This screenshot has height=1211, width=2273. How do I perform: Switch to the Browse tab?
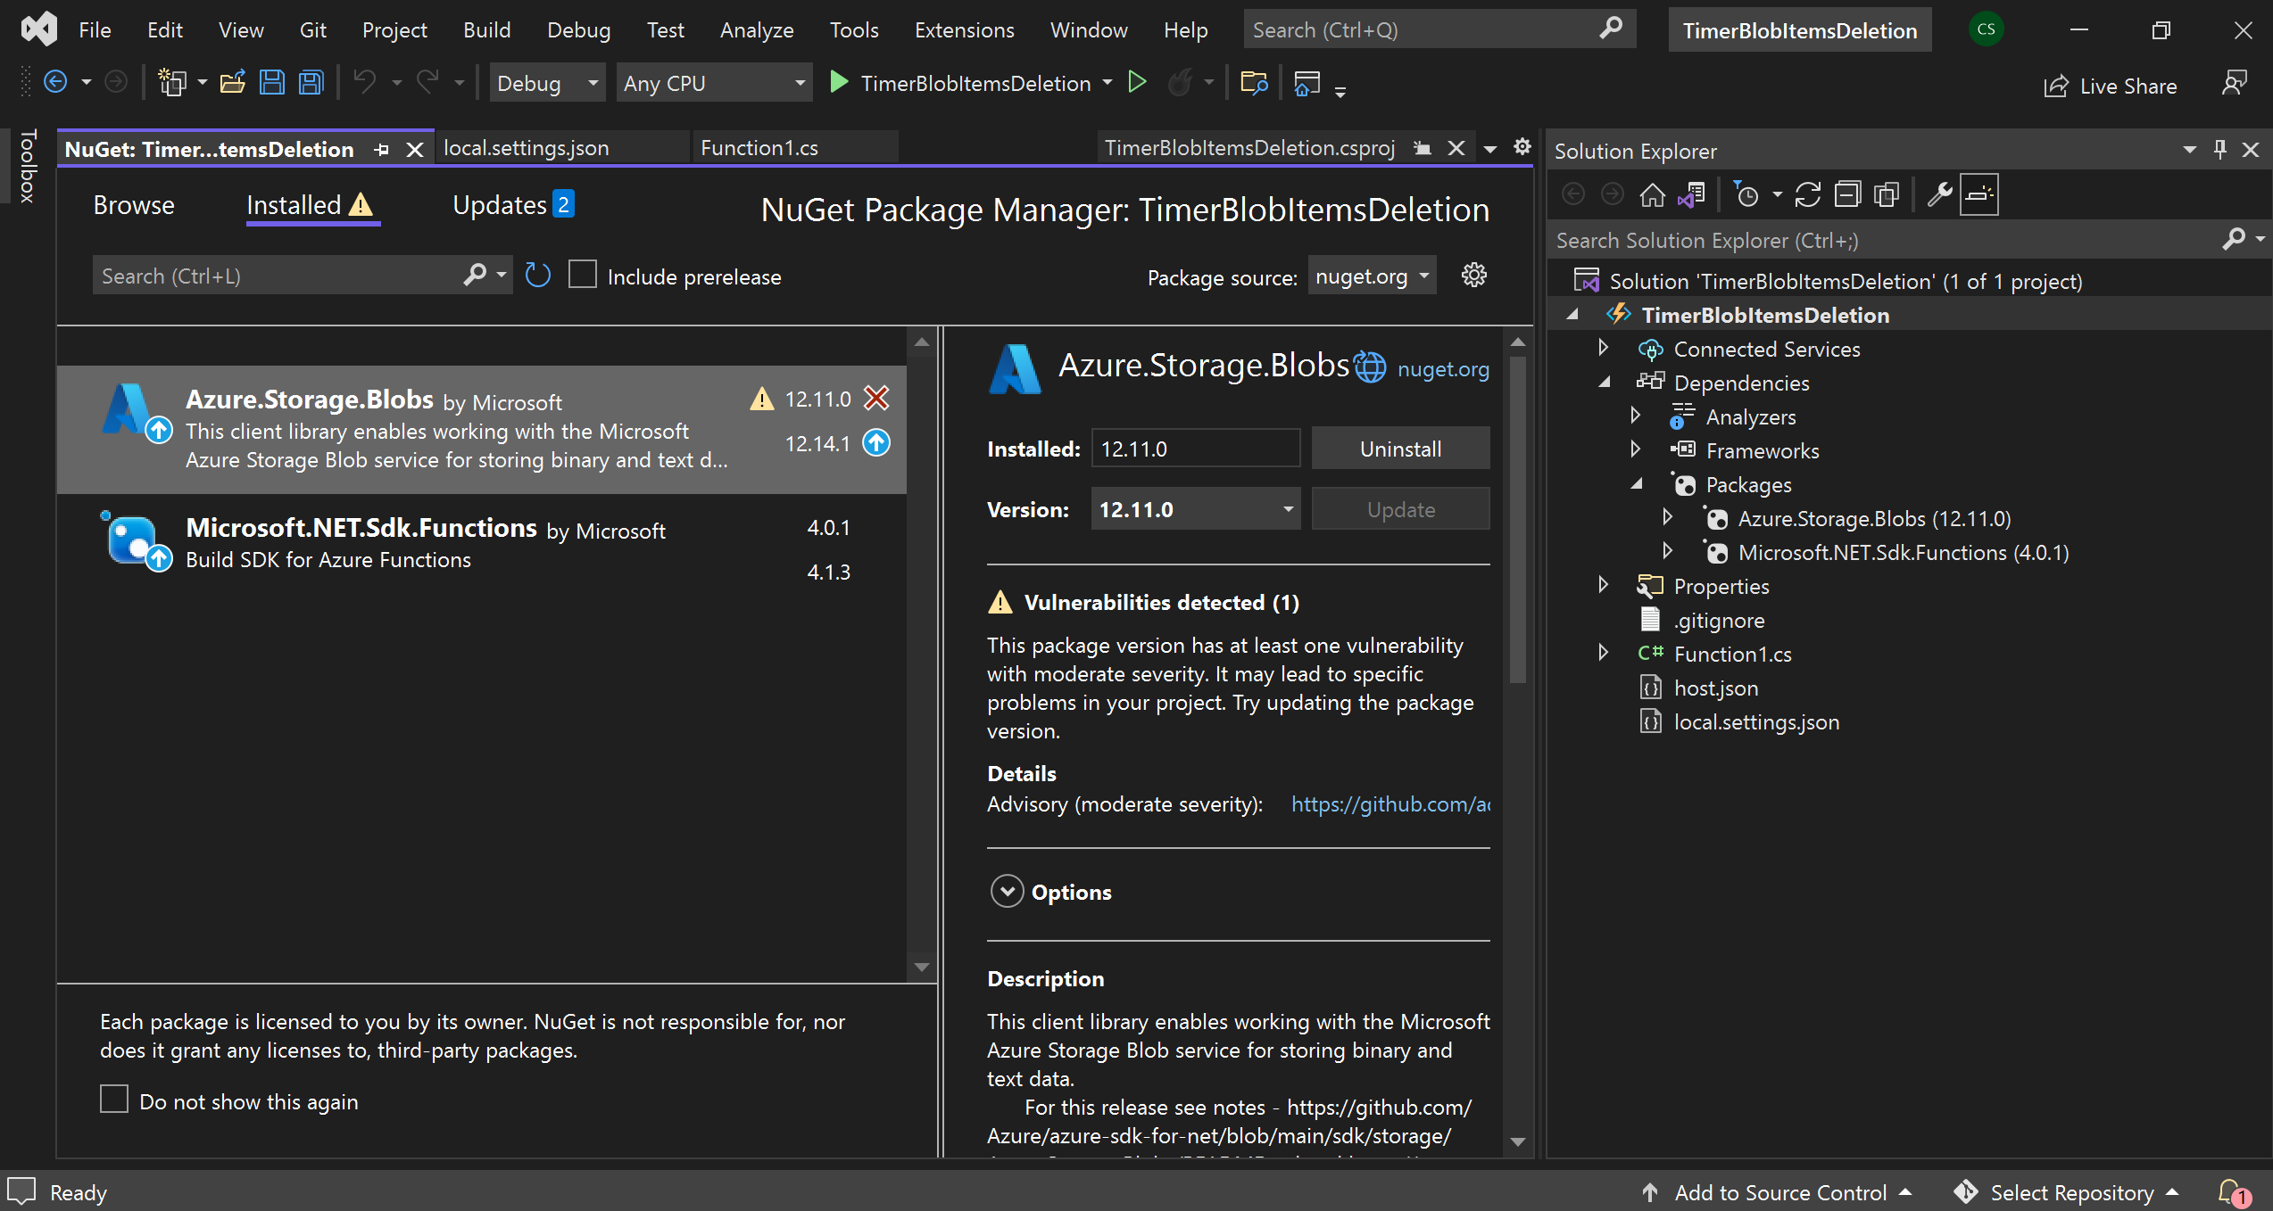134,205
